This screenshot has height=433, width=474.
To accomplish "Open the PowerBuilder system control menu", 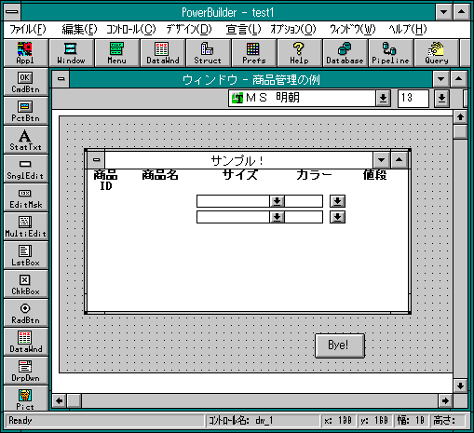I will pyautogui.click(x=12, y=12).
